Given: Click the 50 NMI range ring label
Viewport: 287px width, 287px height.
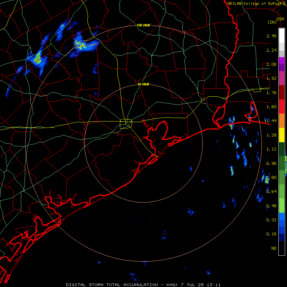Looking at the screenshot, I should coord(143,85).
